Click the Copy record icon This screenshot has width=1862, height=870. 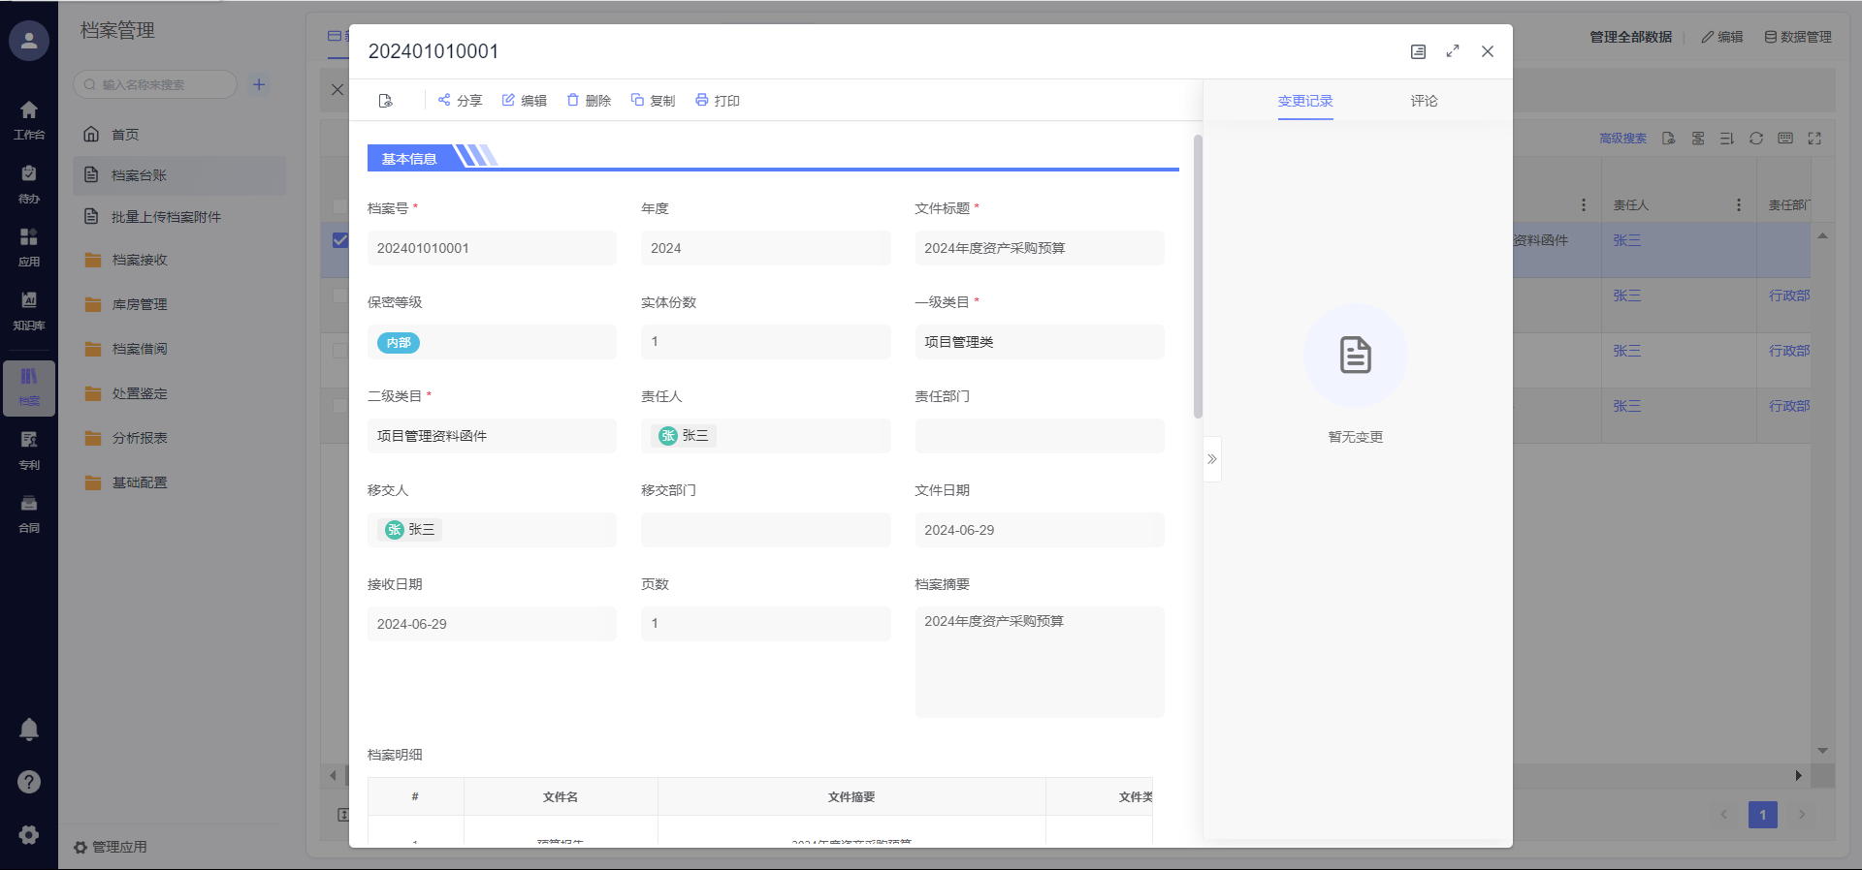click(x=637, y=100)
